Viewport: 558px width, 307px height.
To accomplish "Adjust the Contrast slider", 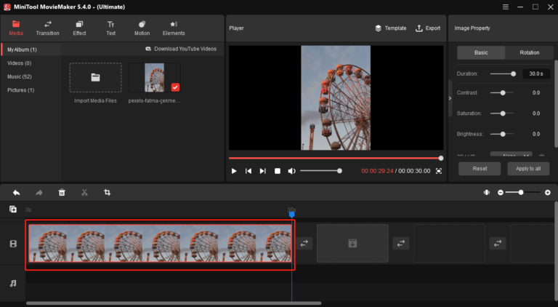I will tap(502, 92).
